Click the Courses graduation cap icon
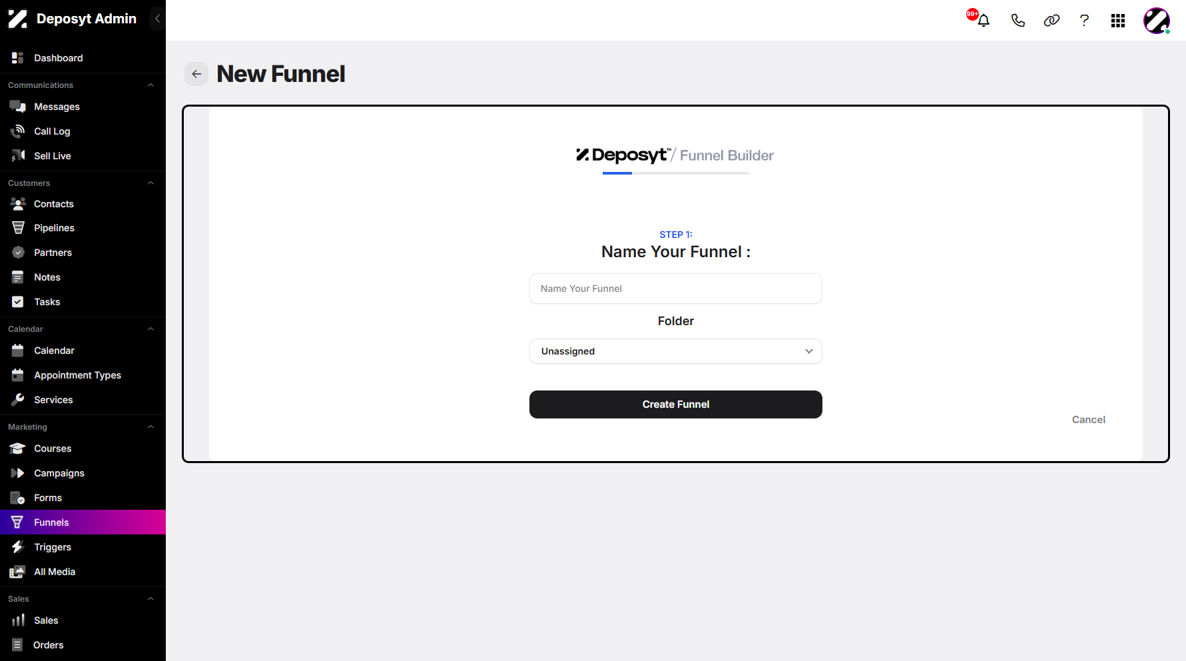Viewport: 1186px width, 661px height. pyautogui.click(x=18, y=448)
